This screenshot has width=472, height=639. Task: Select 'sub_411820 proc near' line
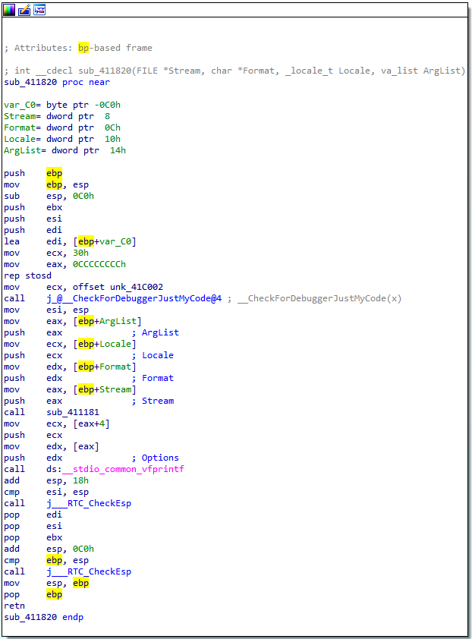(x=57, y=82)
